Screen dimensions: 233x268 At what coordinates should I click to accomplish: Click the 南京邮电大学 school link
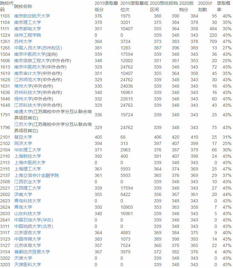coord(27,29)
